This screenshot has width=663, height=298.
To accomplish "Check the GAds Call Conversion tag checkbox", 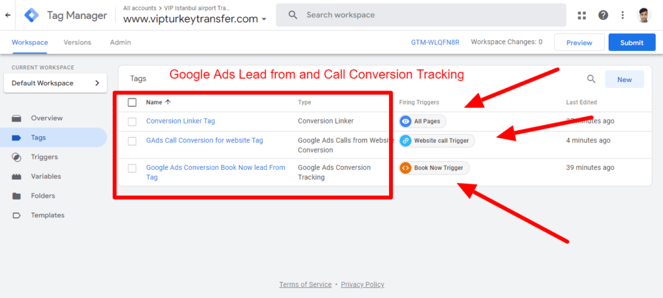I will [132, 141].
